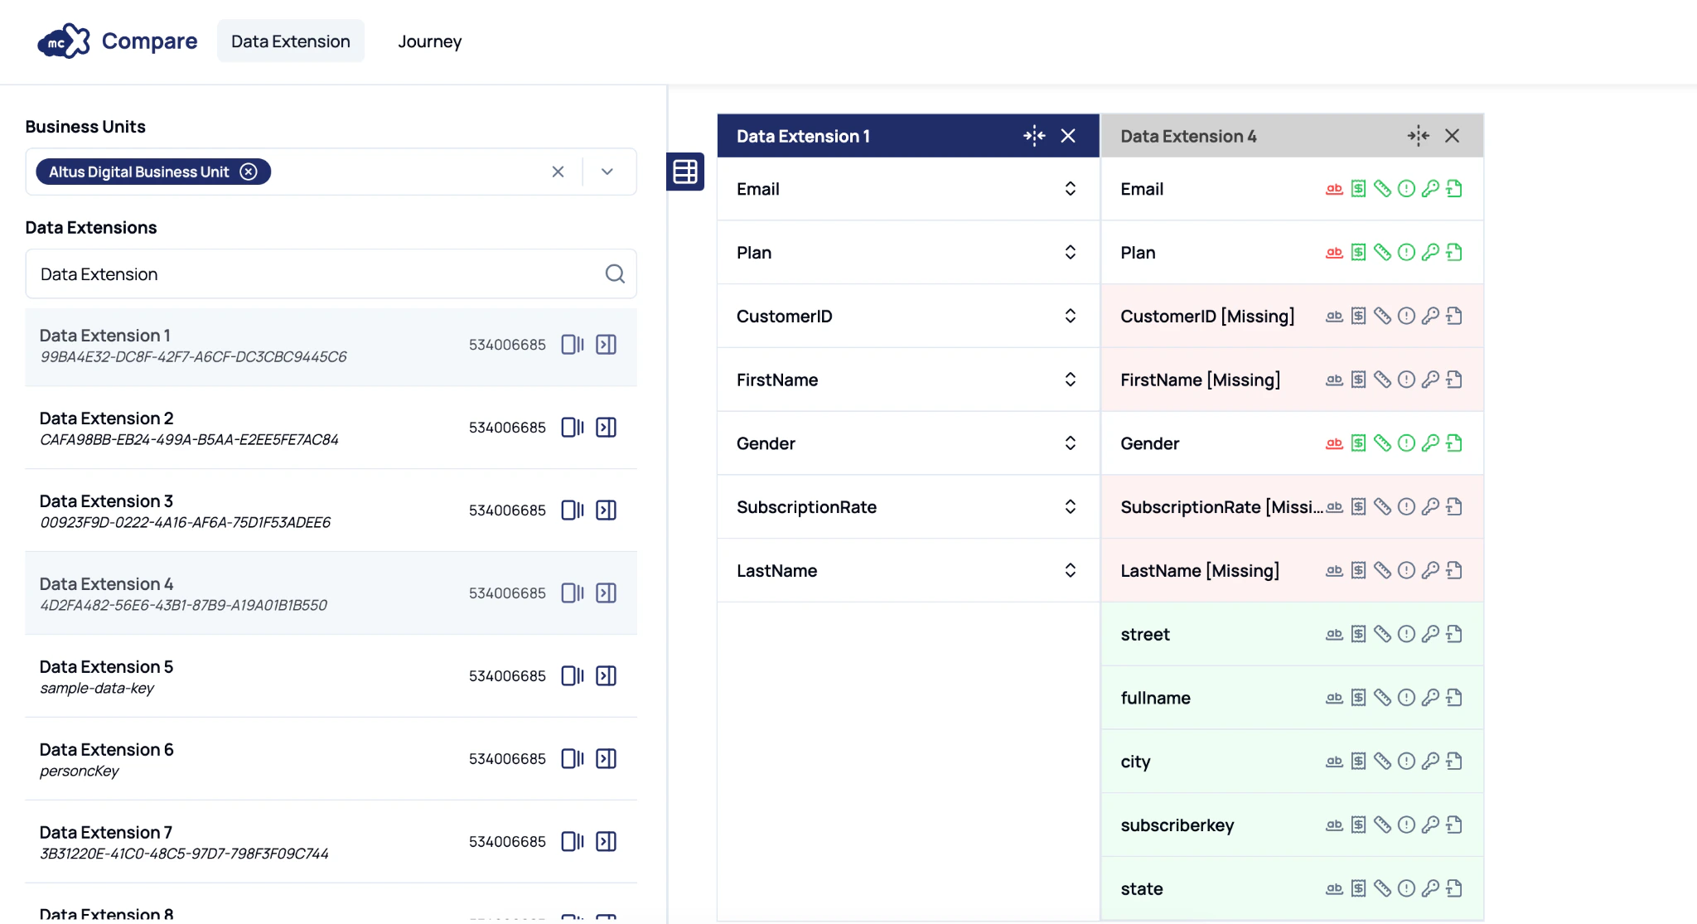The height and width of the screenshot is (924, 1697).
Task: Click the center-align icon in Data Extension 4 header
Action: [1418, 136]
